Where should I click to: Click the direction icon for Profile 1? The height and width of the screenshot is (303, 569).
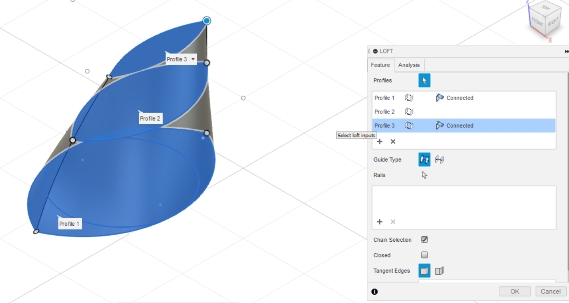[408, 98]
